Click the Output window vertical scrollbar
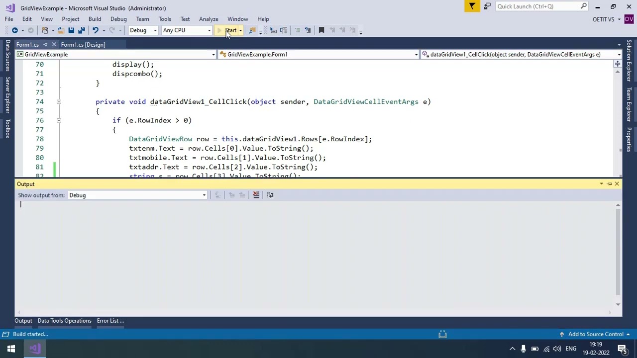 click(x=618, y=254)
